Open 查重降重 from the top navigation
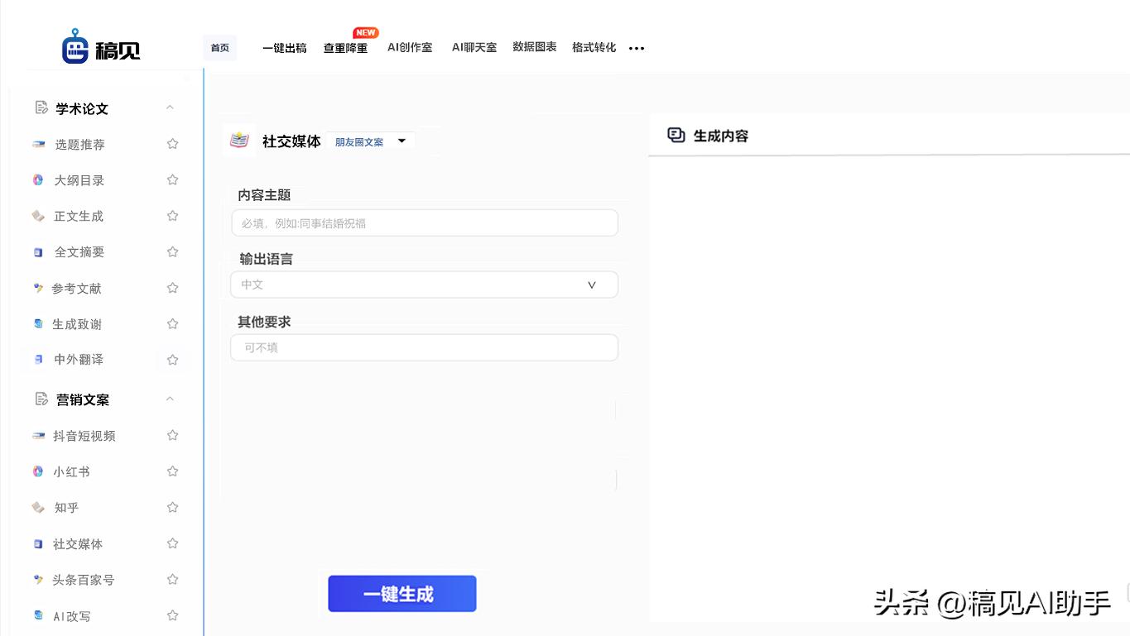 point(344,48)
